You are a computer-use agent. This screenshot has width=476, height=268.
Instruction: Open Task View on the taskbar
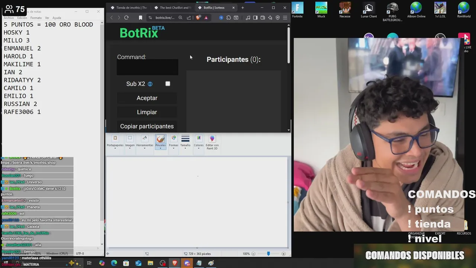[x=89, y=263]
